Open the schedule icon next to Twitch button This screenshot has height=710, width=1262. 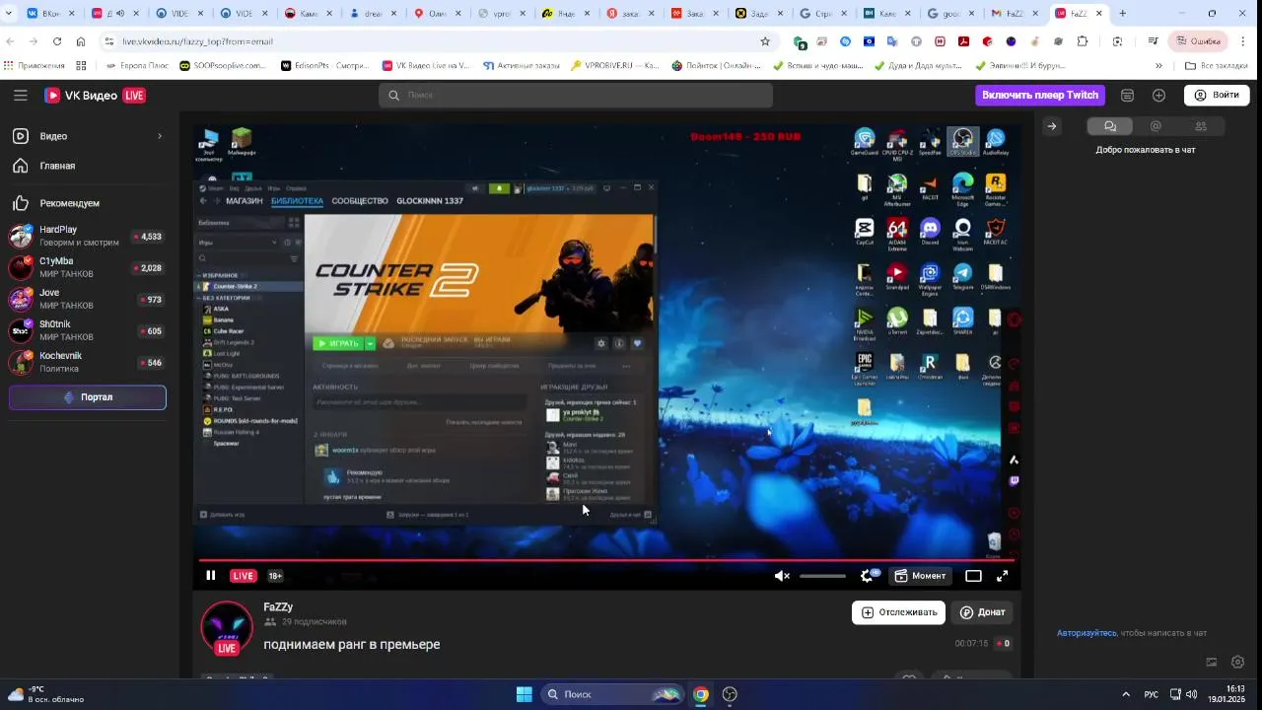(x=1128, y=95)
